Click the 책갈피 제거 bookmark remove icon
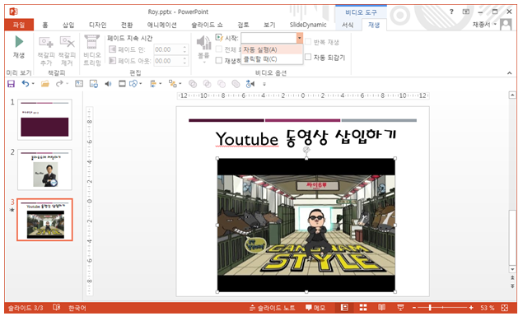523x316 pixels. tap(67, 42)
